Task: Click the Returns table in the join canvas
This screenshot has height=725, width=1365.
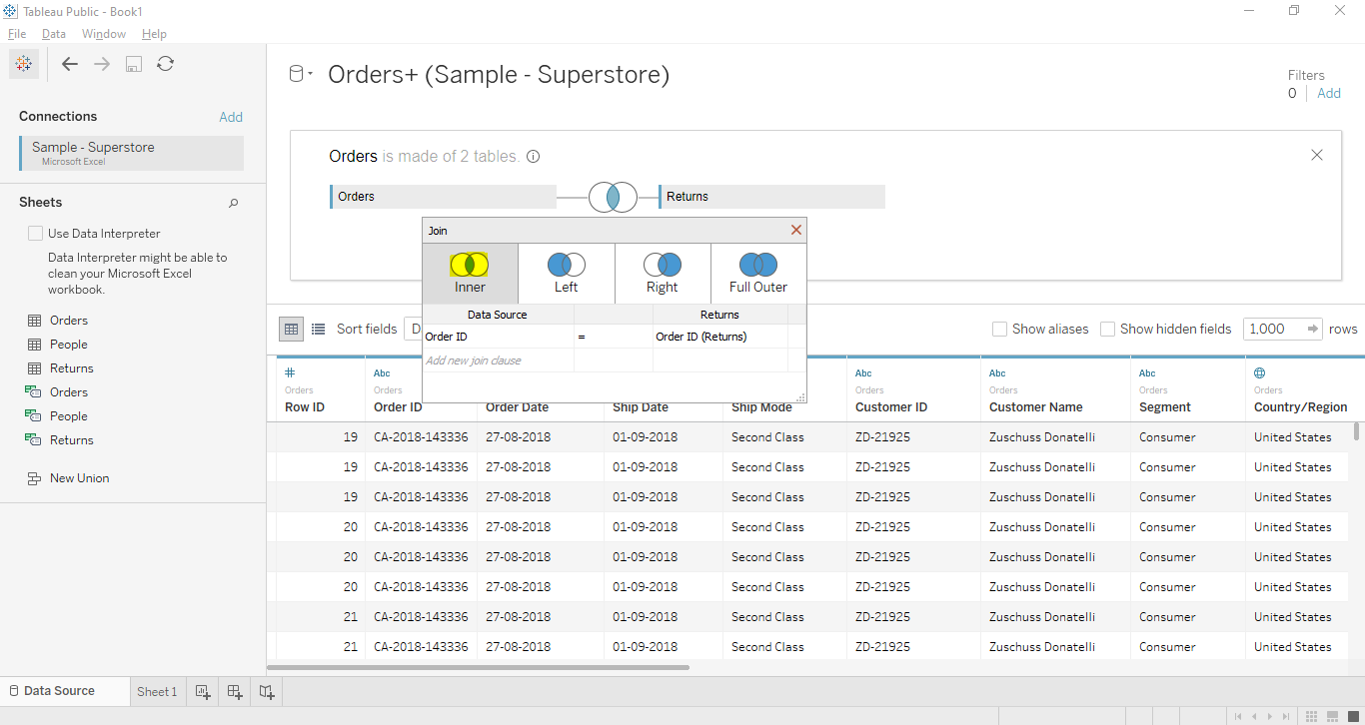Action: coord(771,197)
